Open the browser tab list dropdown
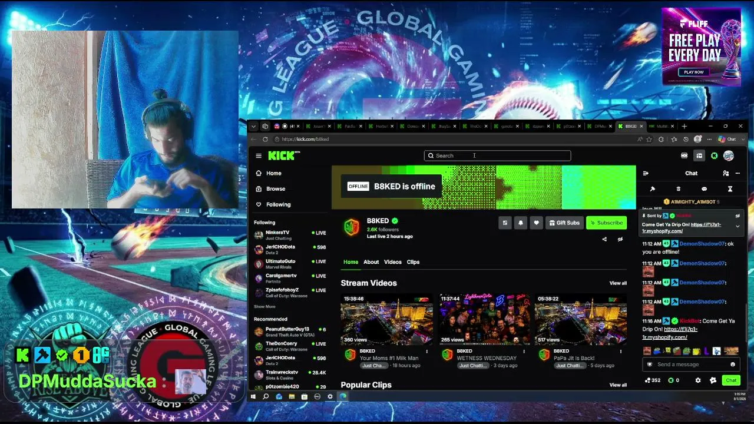This screenshot has width=754, height=424. (x=253, y=126)
